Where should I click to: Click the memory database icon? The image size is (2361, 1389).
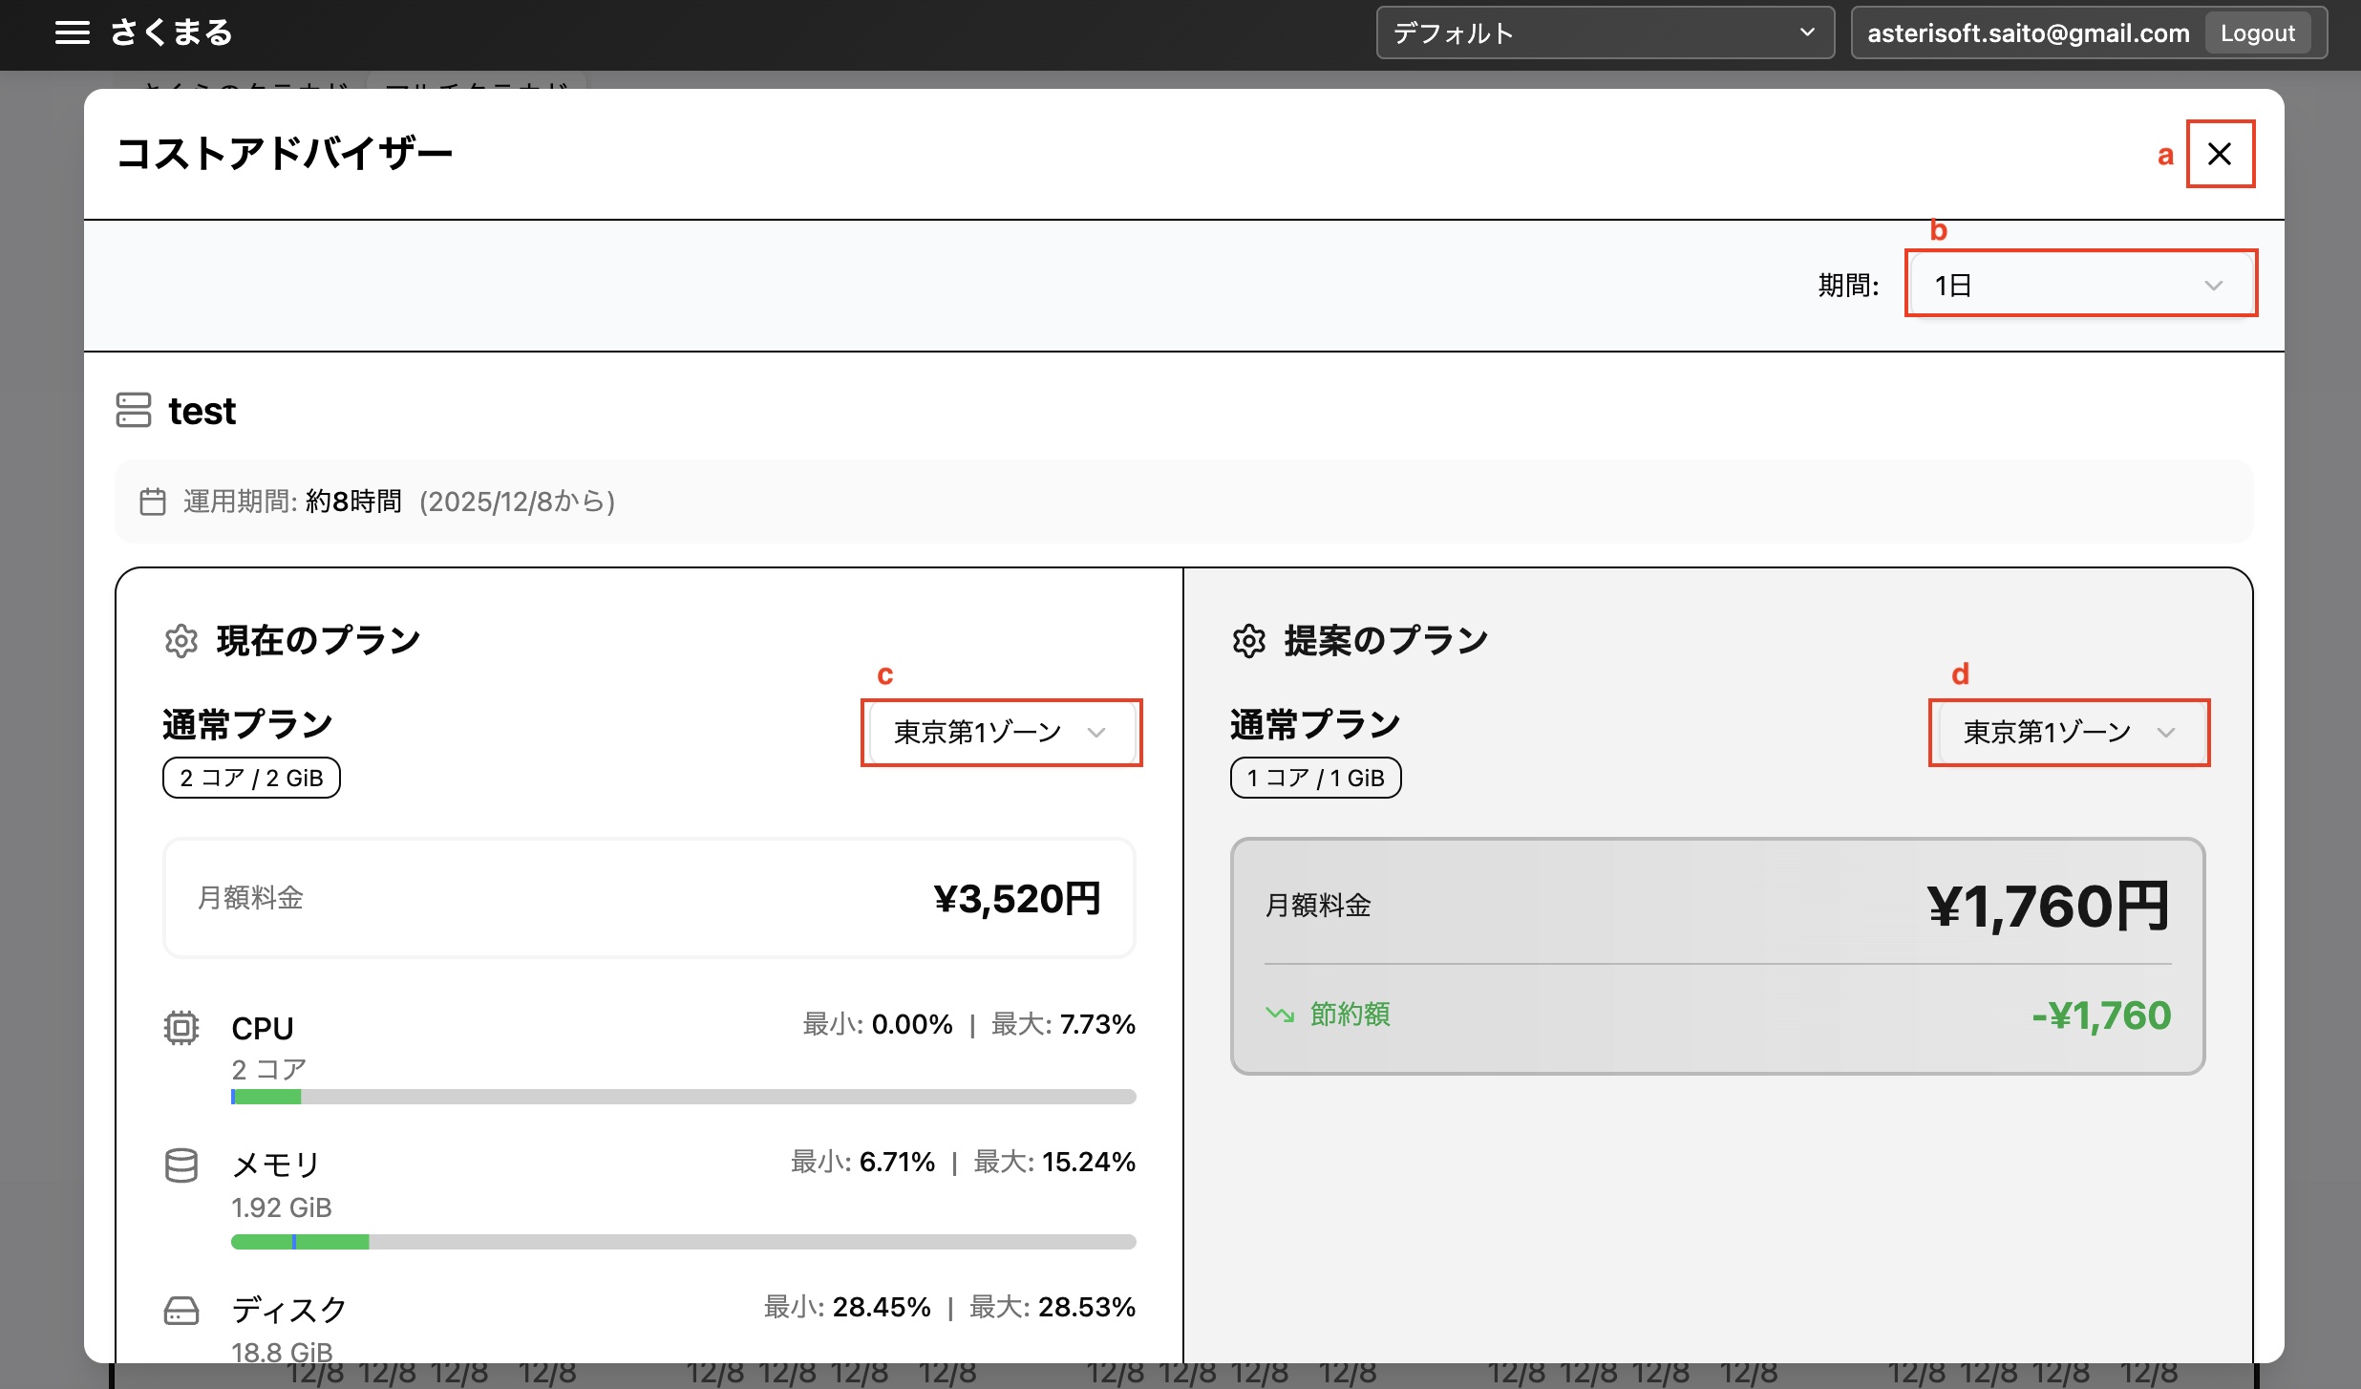pyautogui.click(x=181, y=1165)
